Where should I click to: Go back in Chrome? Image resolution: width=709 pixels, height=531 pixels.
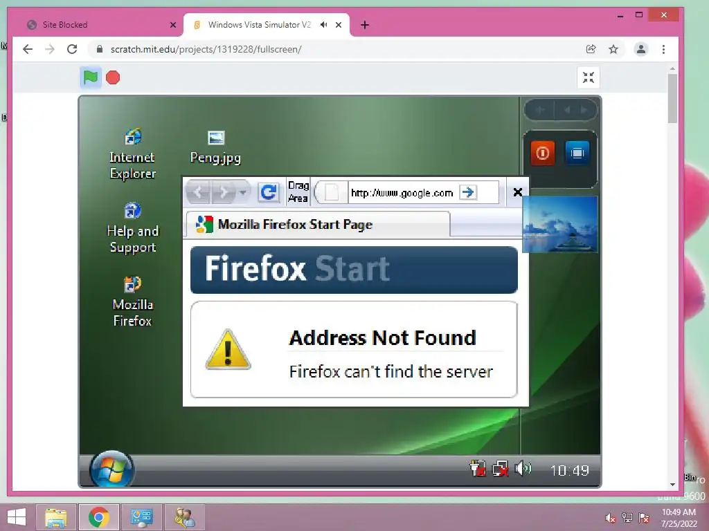[28, 49]
